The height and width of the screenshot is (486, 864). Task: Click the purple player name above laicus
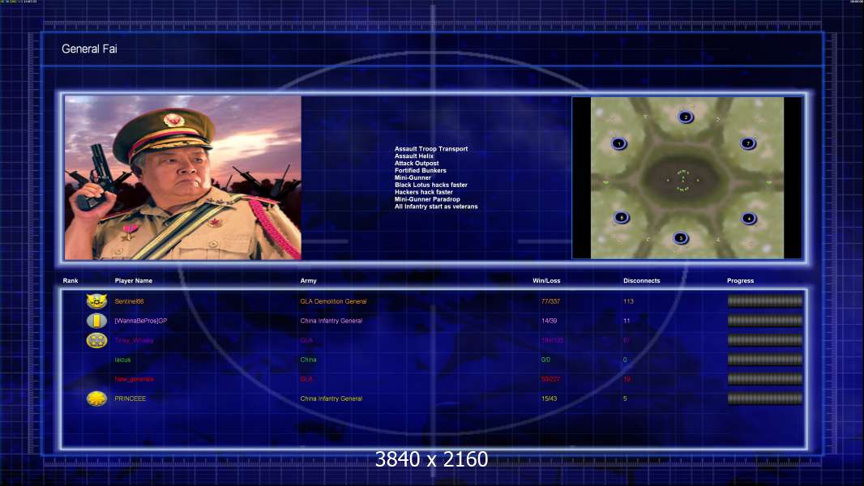[x=134, y=340]
